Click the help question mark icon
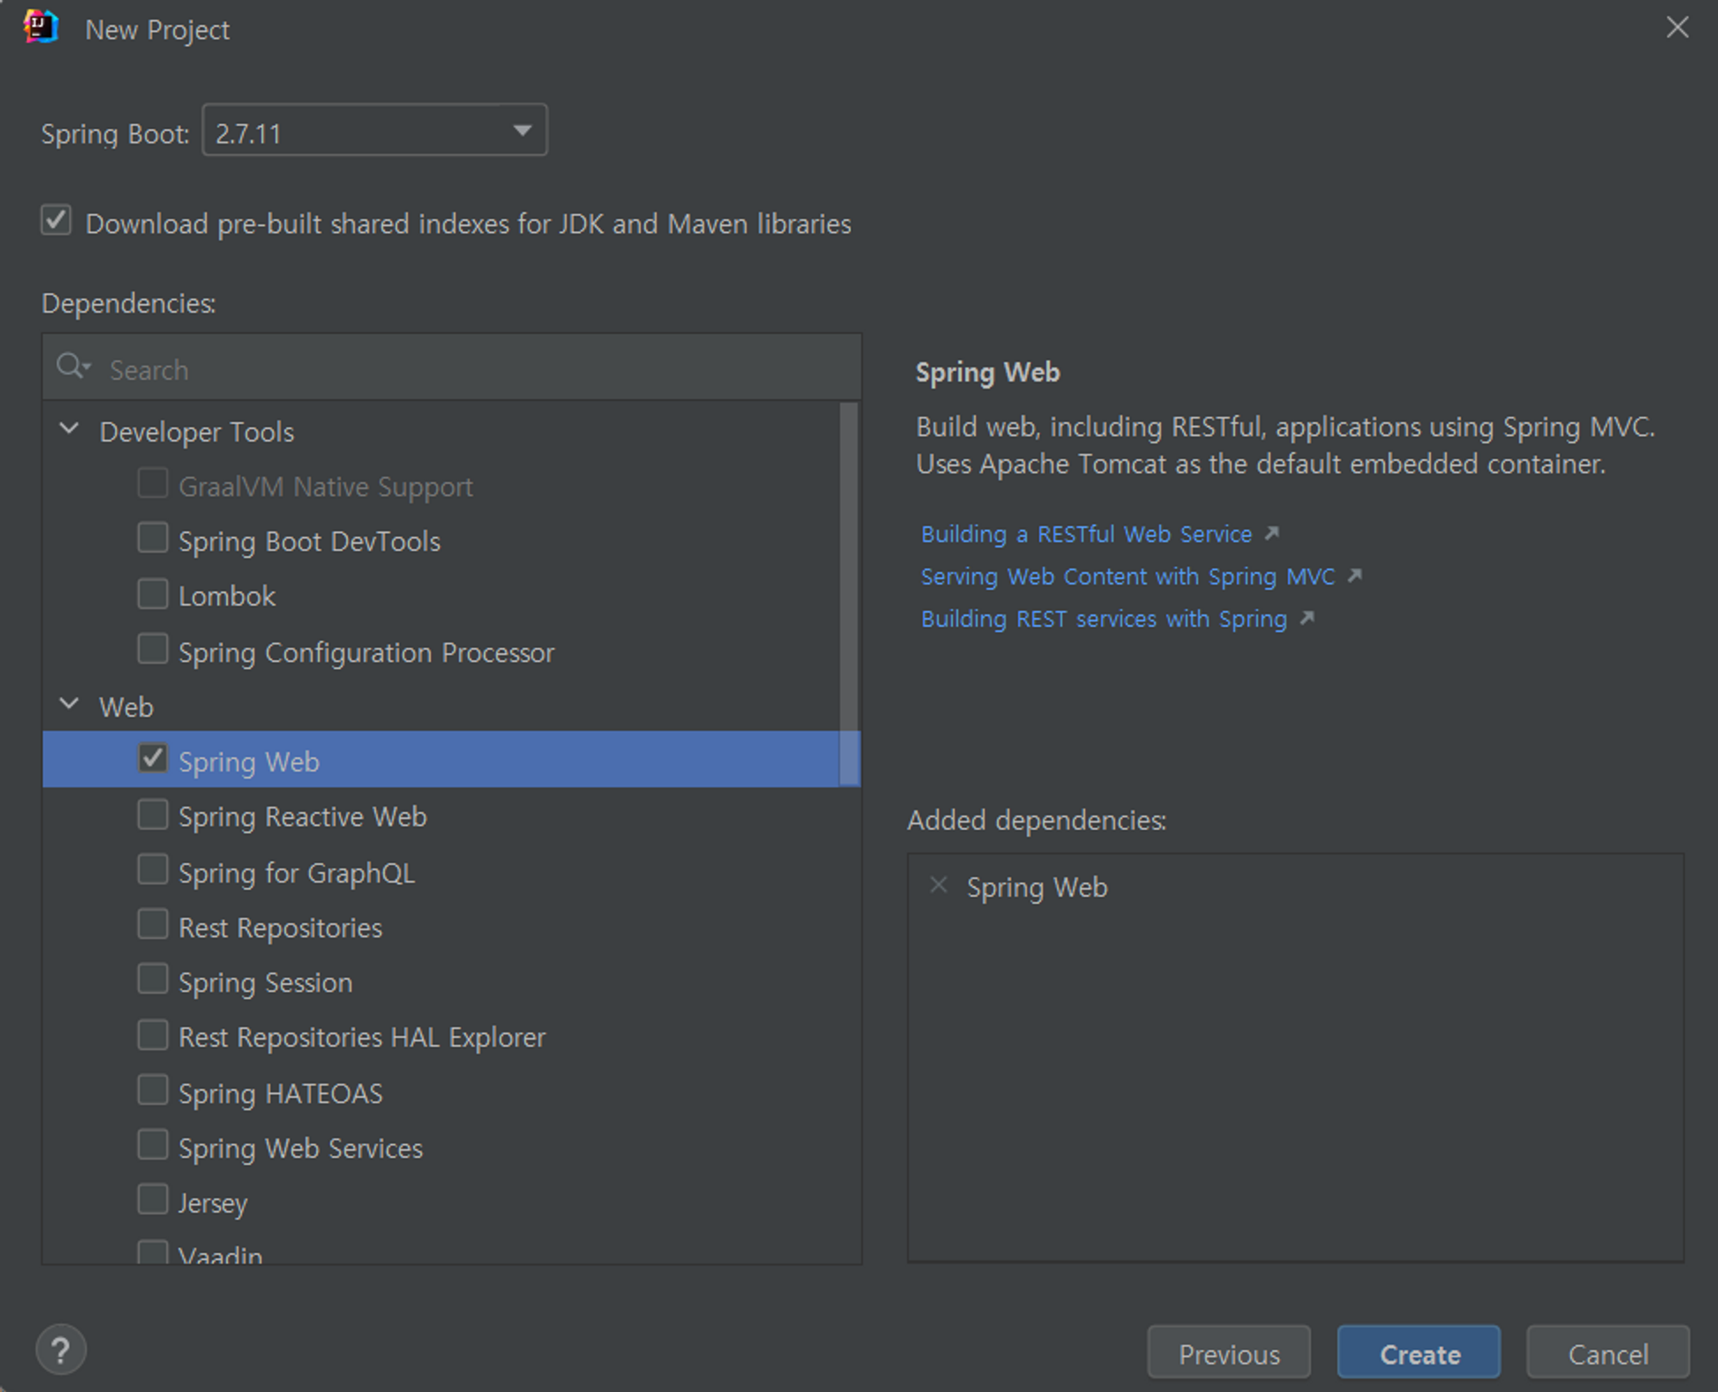 60,1350
